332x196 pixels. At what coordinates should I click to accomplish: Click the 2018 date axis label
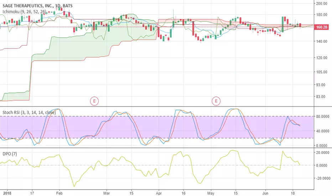pyautogui.click(x=7, y=193)
